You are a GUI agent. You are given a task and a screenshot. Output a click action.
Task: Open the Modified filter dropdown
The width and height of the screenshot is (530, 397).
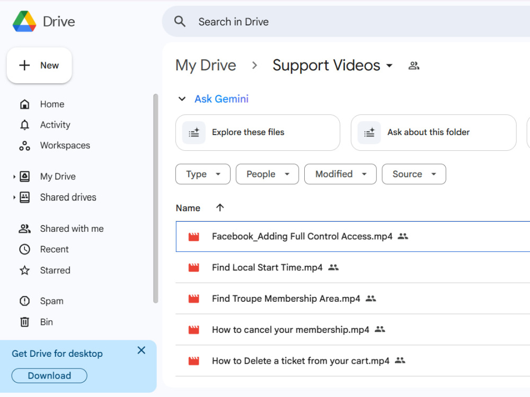[x=340, y=174]
